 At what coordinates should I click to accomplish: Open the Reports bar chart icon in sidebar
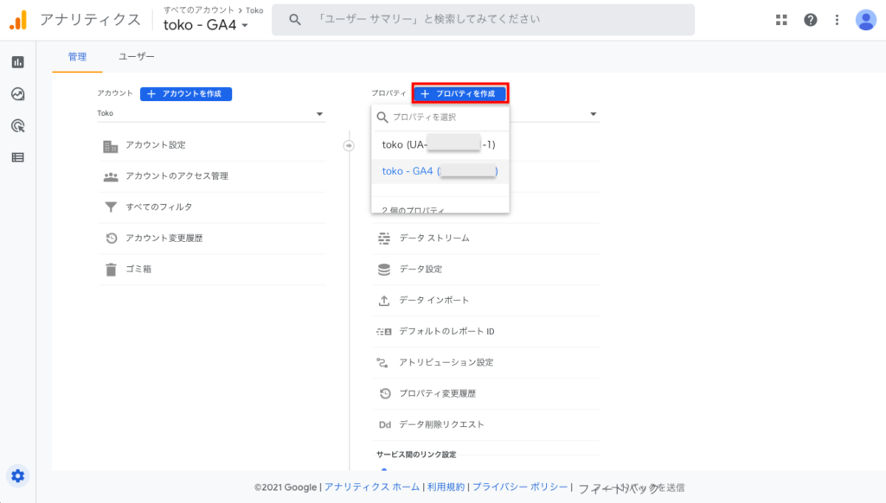18,62
